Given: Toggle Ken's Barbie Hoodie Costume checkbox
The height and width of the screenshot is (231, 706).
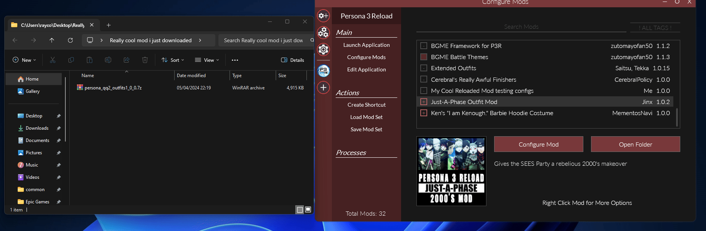Looking at the screenshot, I should (x=424, y=113).
